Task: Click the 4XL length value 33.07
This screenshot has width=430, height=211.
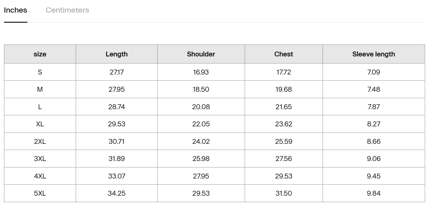Action: pyautogui.click(x=117, y=176)
